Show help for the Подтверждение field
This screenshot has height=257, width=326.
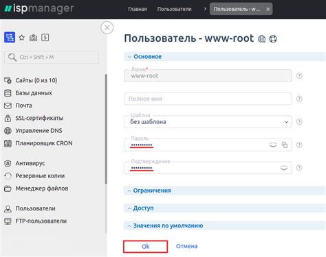point(299,168)
